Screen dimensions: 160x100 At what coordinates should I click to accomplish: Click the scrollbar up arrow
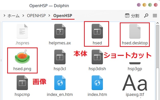click(157, 23)
